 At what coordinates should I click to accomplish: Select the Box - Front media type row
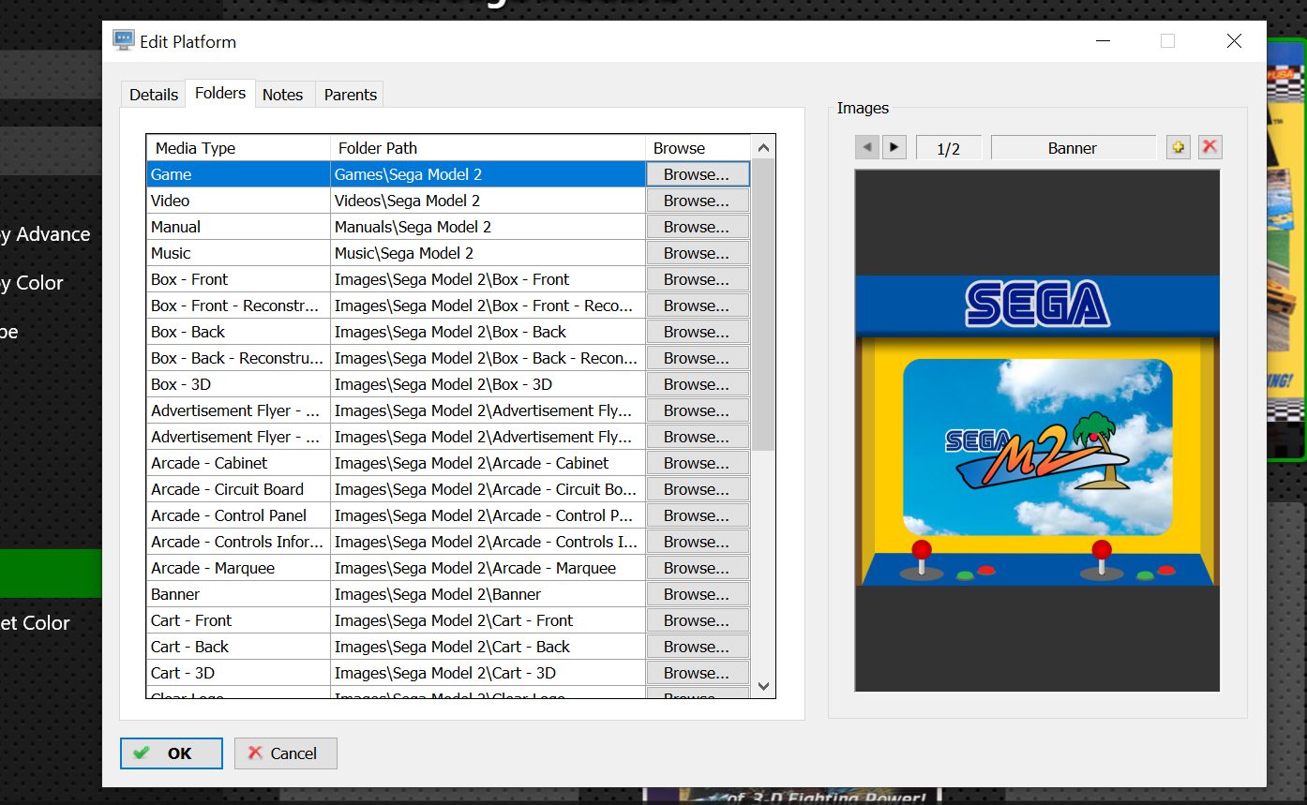coord(238,279)
